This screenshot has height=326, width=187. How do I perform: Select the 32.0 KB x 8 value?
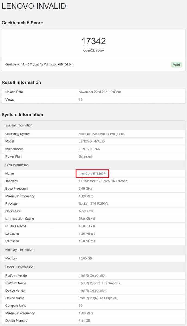tap(87, 219)
